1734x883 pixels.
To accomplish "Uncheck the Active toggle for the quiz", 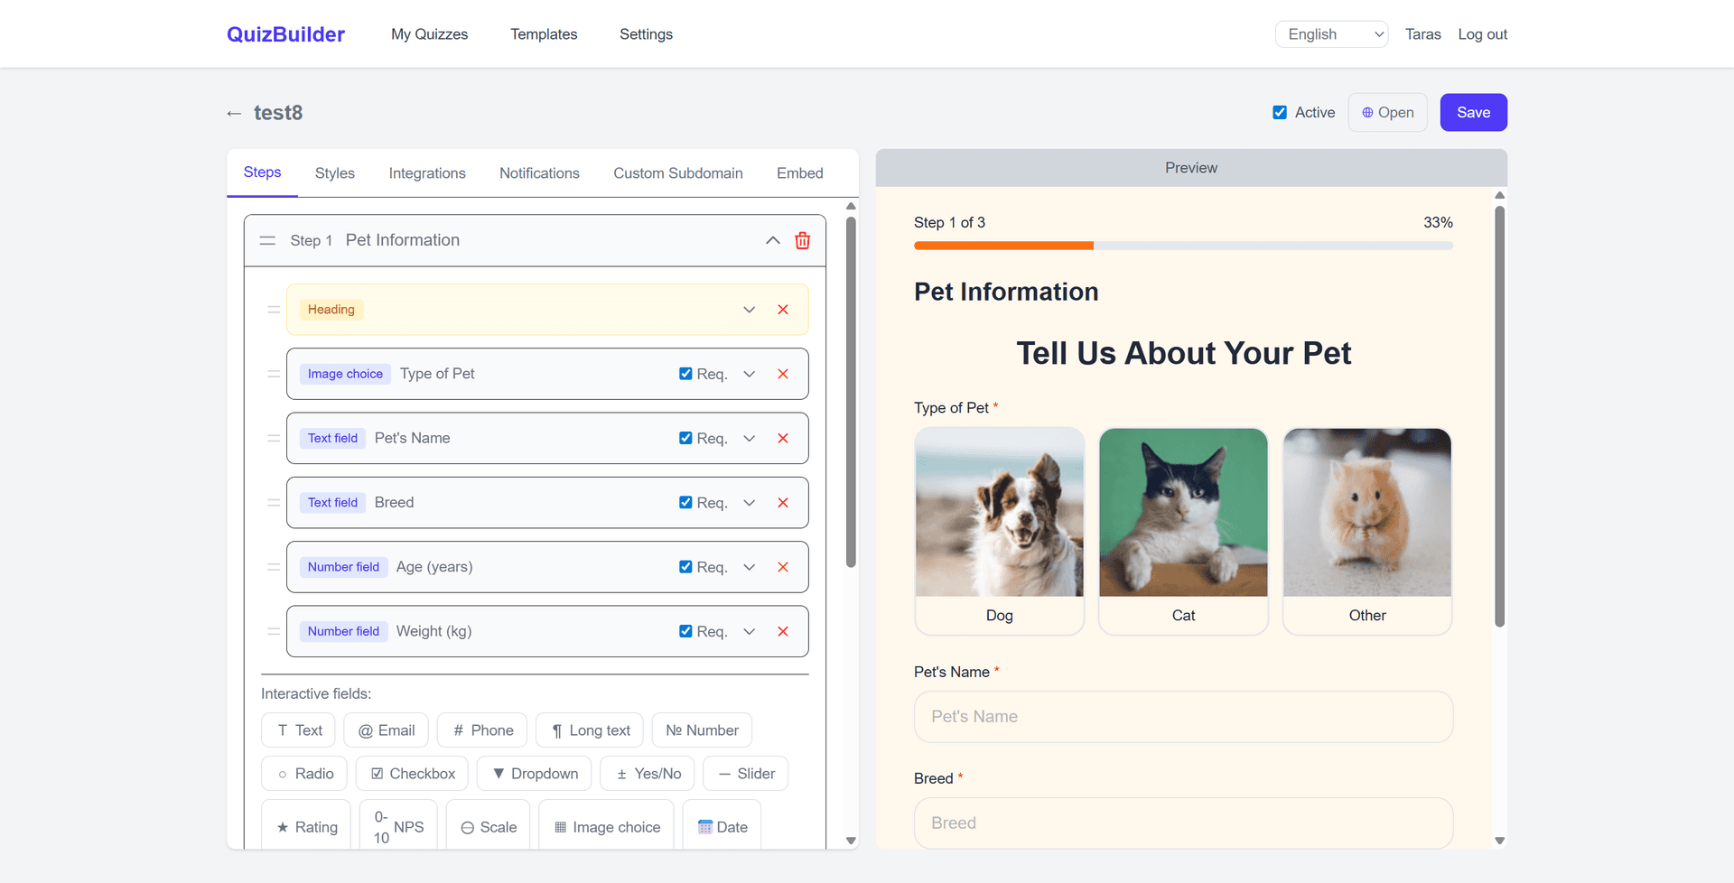I will coord(1280,112).
